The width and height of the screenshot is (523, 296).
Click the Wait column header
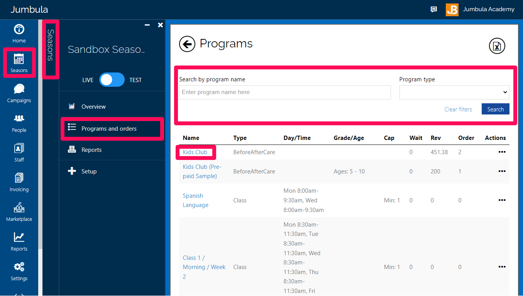[x=416, y=138]
